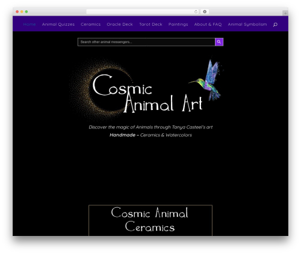Viewport: 301px width, 254px height.
Task: Minimize the browser window with yellow button
Action: click(22, 11)
